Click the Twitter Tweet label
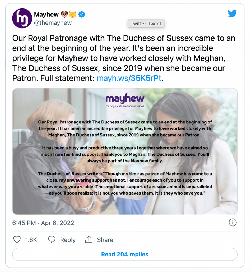 point(146,24)
